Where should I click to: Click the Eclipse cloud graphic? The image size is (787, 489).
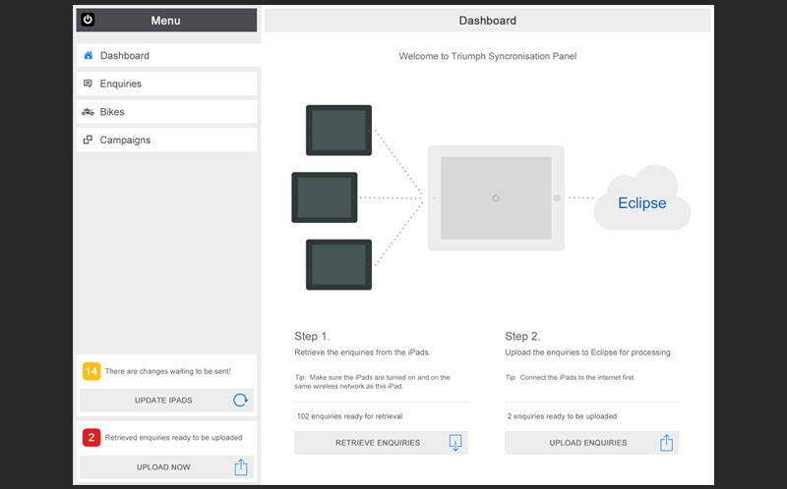coord(643,201)
